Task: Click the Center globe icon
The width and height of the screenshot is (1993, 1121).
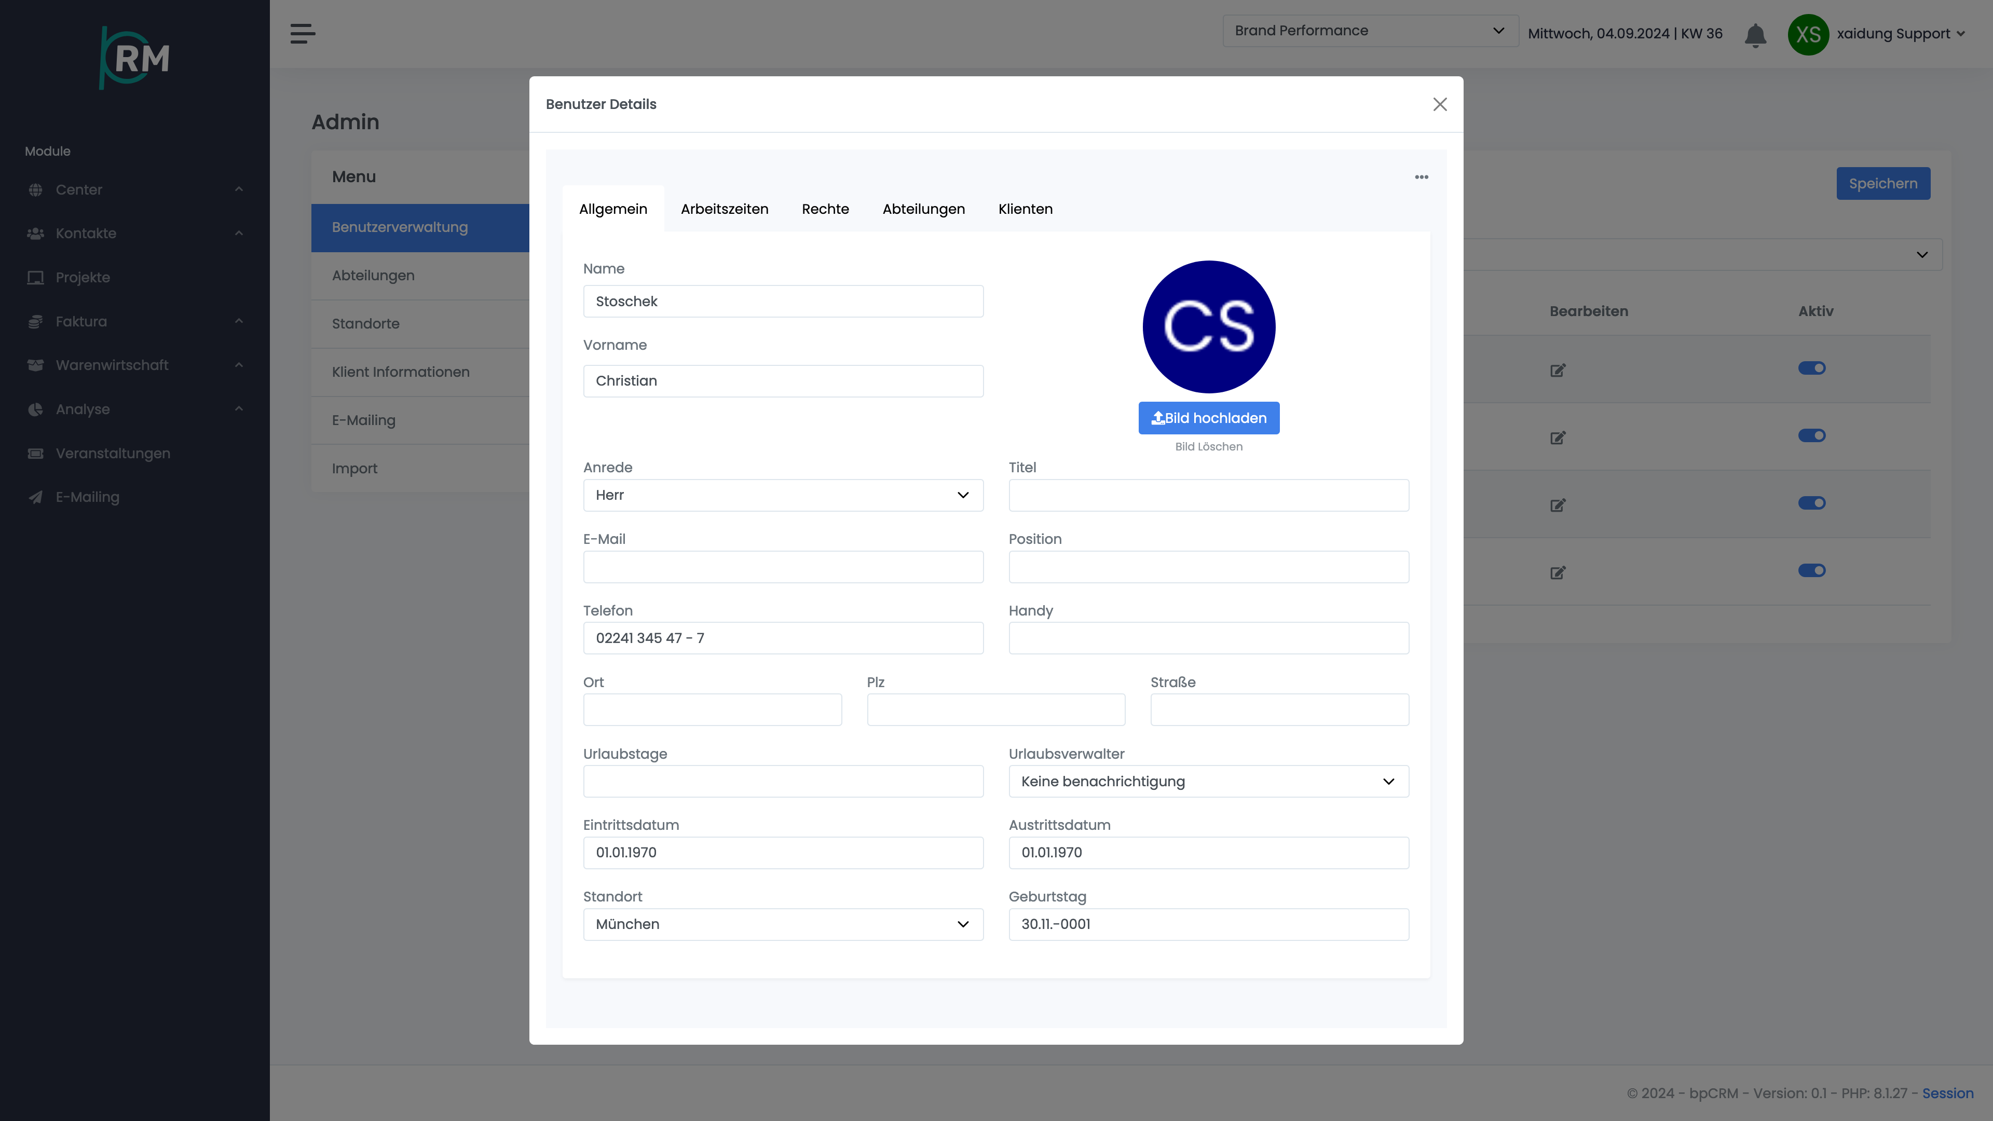Action: point(36,189)
